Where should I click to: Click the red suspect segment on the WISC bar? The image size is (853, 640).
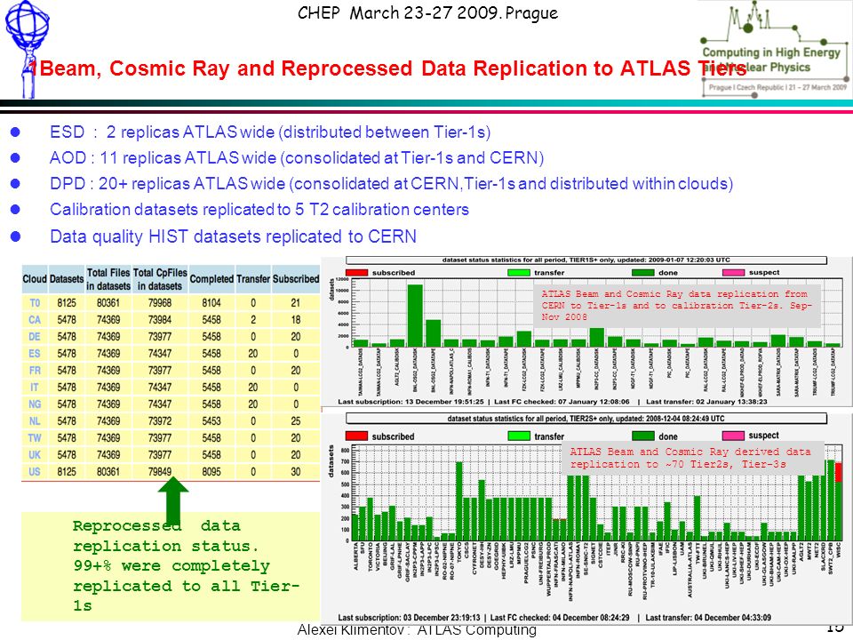click(x=838, y=472)
